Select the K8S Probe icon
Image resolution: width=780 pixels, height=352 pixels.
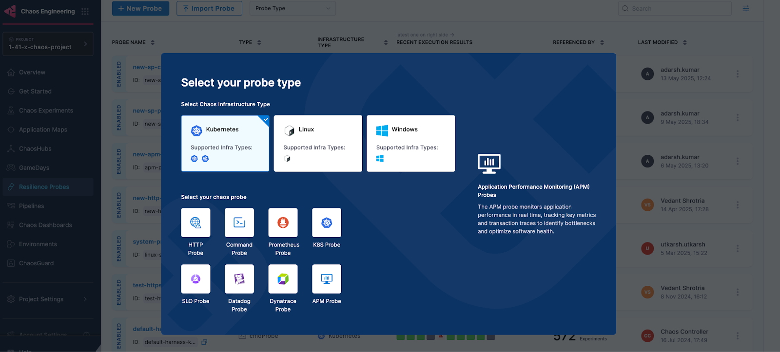pyautogui.click(x=327, y=223)
